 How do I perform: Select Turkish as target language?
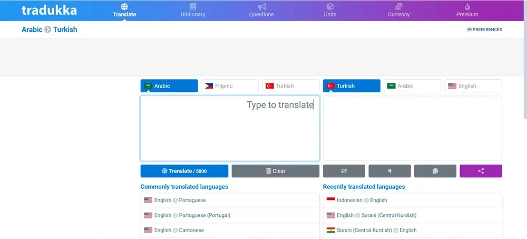pos(352,86)
